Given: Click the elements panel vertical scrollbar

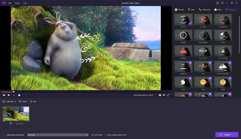Looking at the screenshot, I should [x=239, y=34].
